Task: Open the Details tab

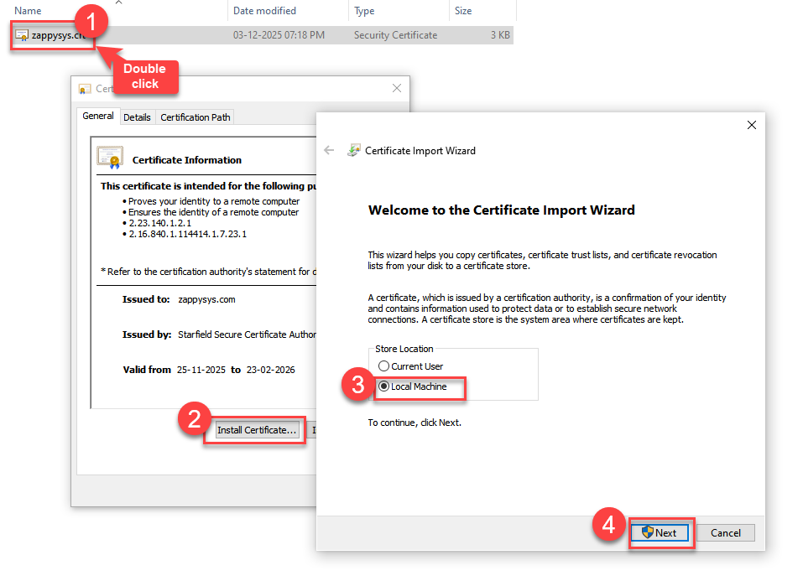Action: [x=137, y=117]
